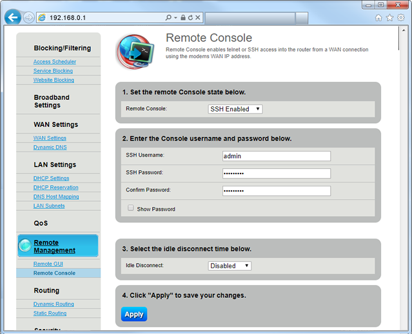Viewport: 412px width, 334px height.
Task: Click the Remote Console globe terminal icon
Action: click(x=135, y=52)
